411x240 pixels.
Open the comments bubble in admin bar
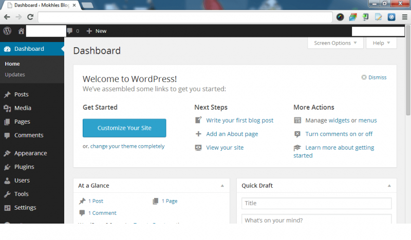[x=70, y=31]
